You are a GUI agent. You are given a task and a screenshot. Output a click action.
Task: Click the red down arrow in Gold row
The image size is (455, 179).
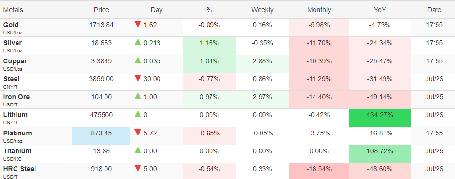[138, 24]
